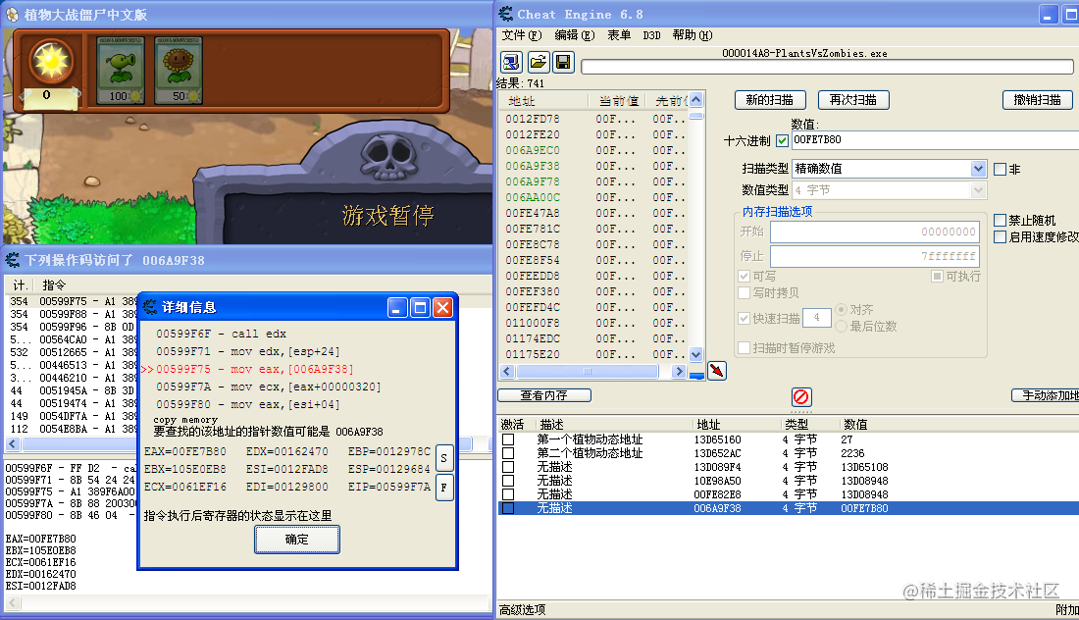Screen dimensions: 1079x620
Task: Enable the 启用速度修改 checkbox
Action: 1000,236
